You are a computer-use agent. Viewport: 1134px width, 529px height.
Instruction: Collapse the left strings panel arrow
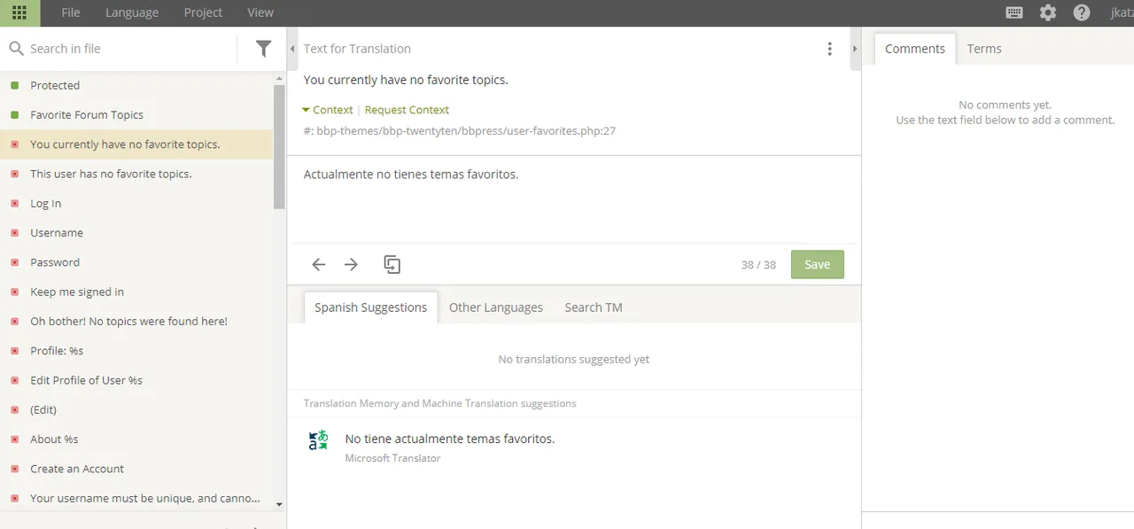[292, 49]
